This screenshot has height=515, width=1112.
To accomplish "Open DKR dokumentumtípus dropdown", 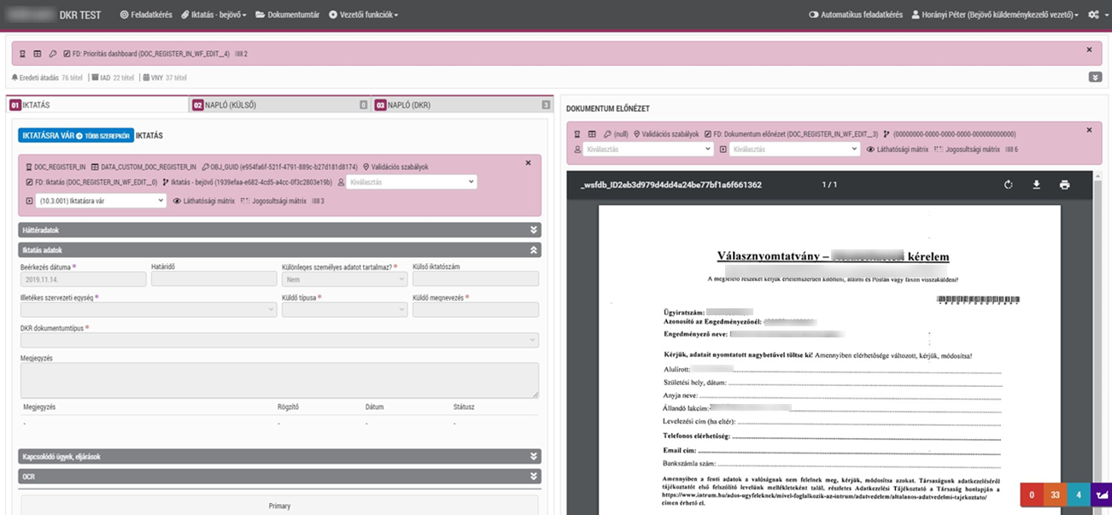I will tap(279, 340).
